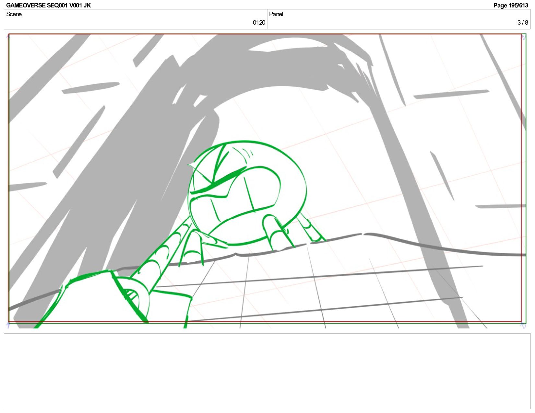Image resolution: width=535 pixels, height=413 pixels.
Task: Click the 'Scene' label
Action: [14, 14]
